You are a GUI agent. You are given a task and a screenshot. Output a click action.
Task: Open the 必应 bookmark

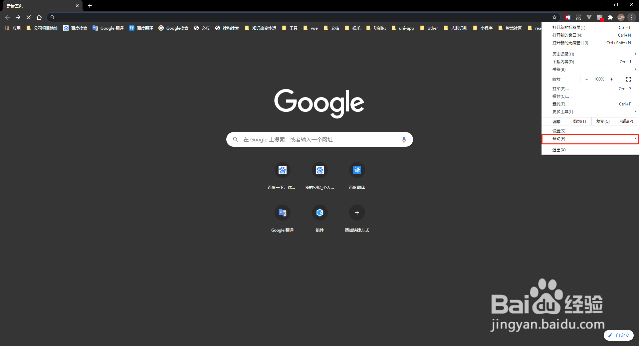point(202,28)
